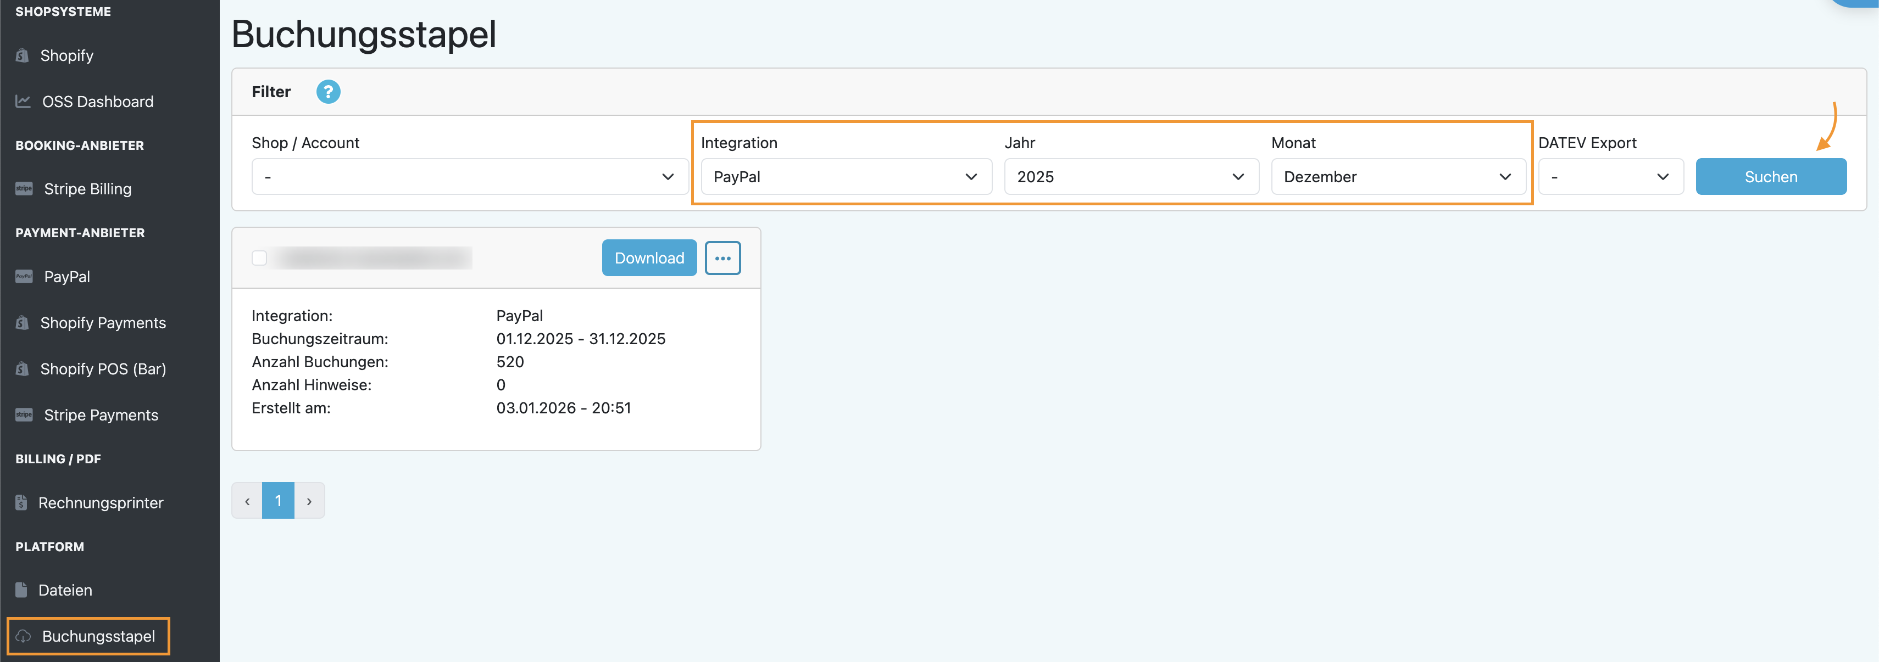The image size is (1879, 662).
Task: Tick the checkbox on the PayPal batch card
Action: [259, 258]
